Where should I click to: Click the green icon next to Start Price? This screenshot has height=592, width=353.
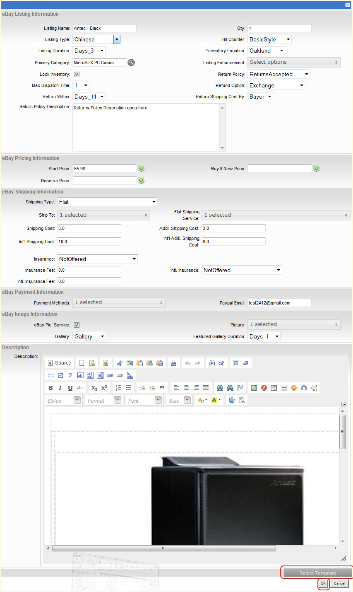pos(142,169)
